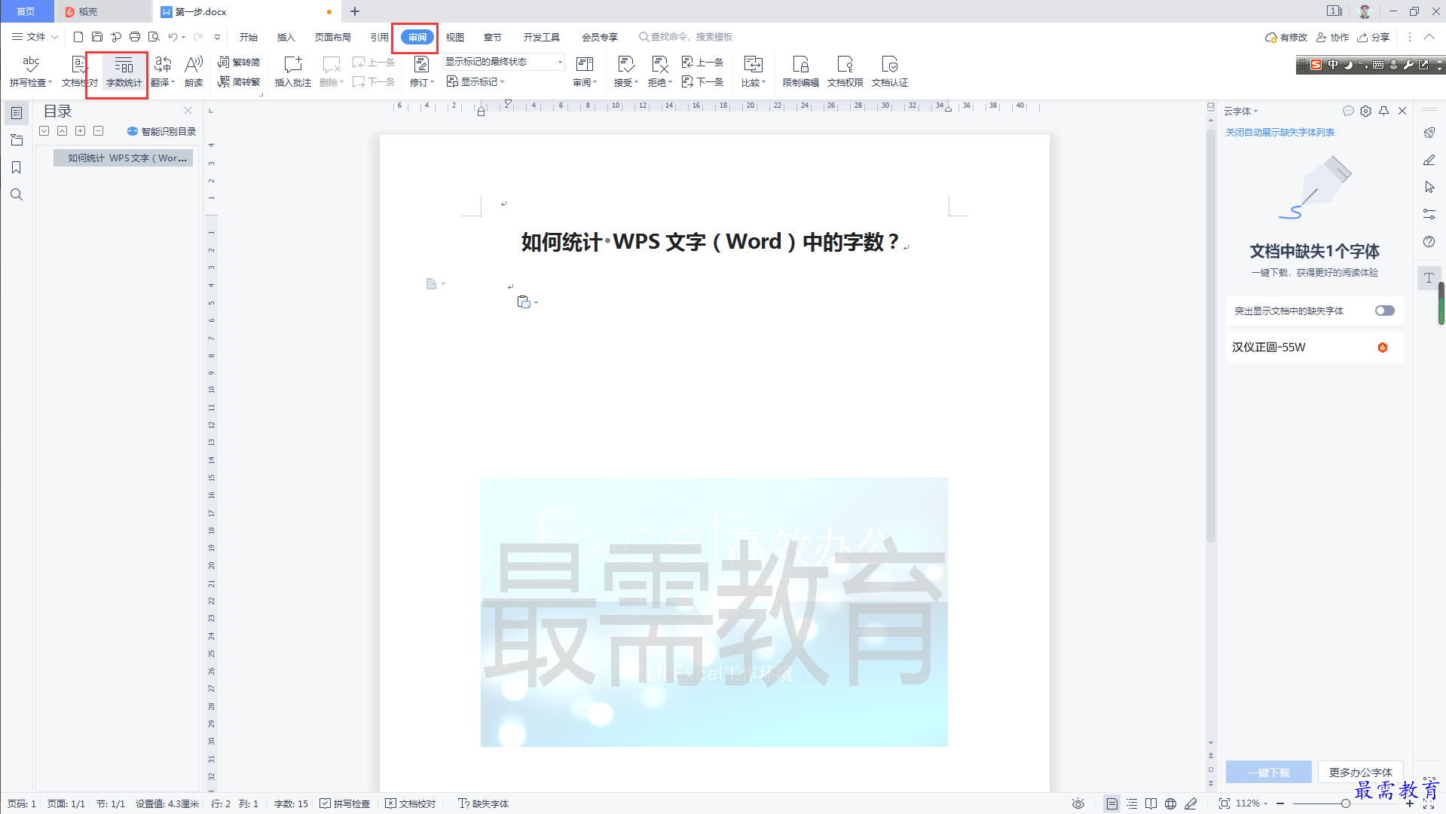Open the 翻译 translate tool
Screen dimensions: 1446x814
163,72
